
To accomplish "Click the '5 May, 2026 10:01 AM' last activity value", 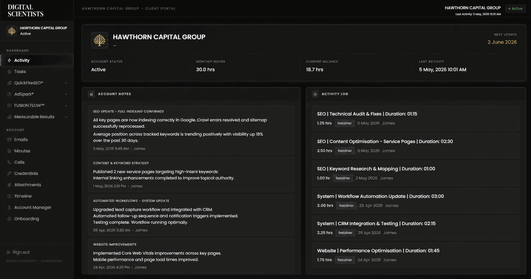I will (442, 70).
